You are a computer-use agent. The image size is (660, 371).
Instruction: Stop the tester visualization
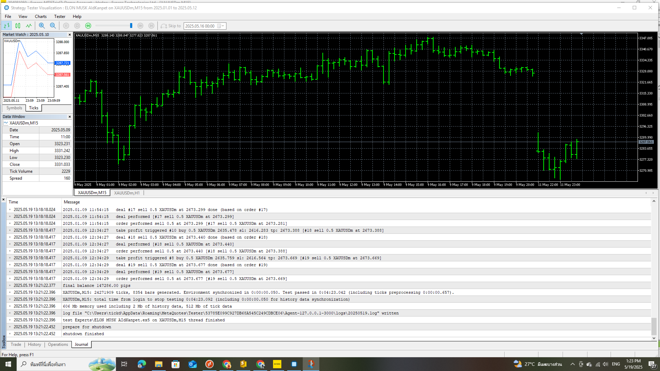77,26
